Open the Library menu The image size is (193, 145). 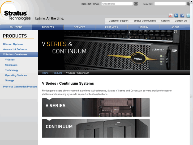pos(143,27)
